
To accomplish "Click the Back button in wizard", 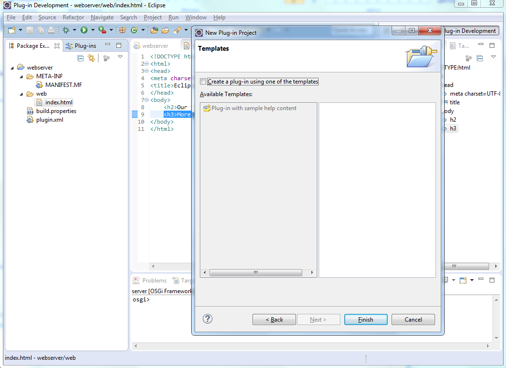I will click(x=274, y=320).
